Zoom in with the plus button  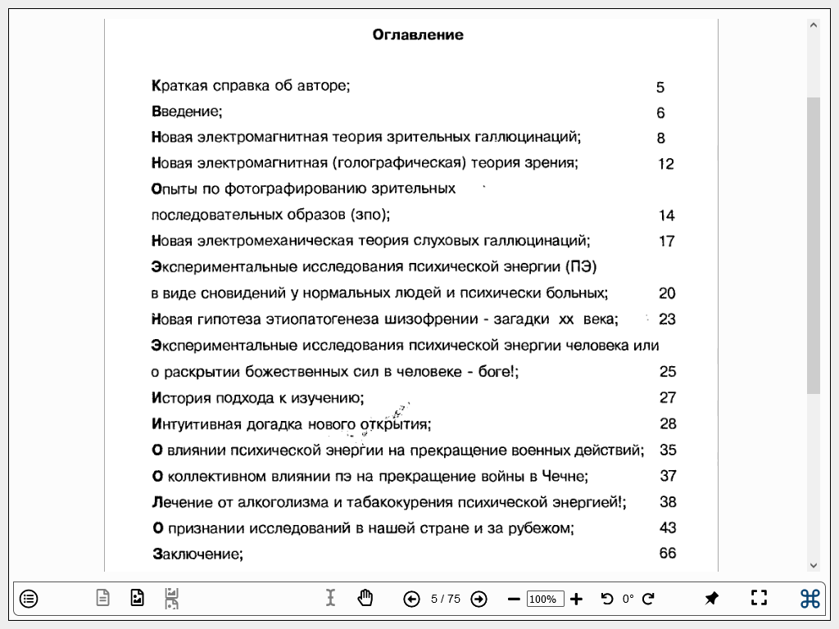pyautogui.click(x=576, y=599)
